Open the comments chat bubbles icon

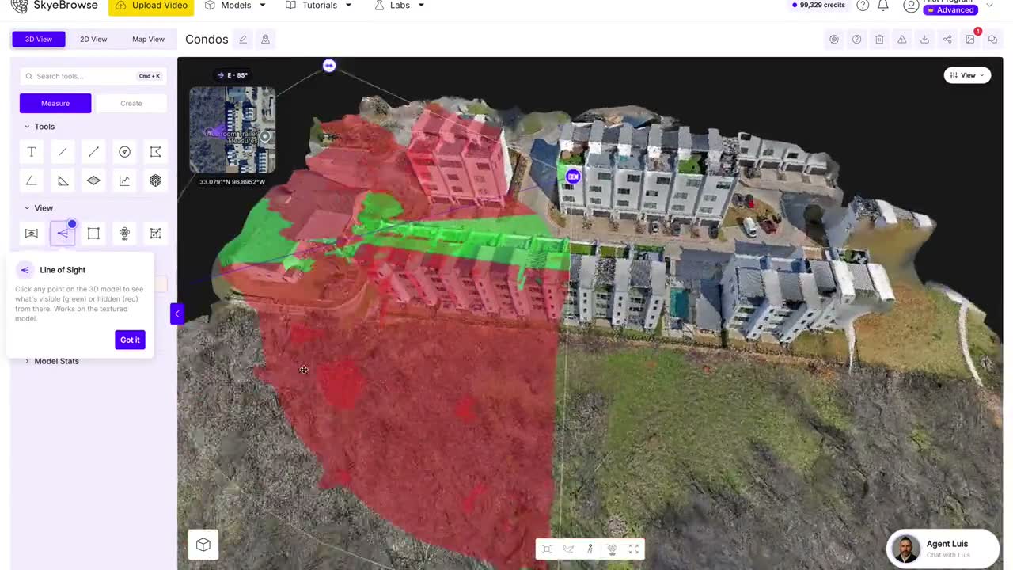click(992, 40)
